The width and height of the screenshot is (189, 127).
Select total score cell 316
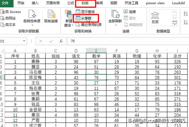pyautogui.click(x=177, y=94)
